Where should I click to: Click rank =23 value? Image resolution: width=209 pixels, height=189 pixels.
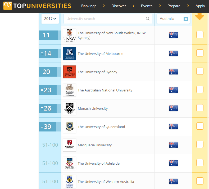point(46,90)
